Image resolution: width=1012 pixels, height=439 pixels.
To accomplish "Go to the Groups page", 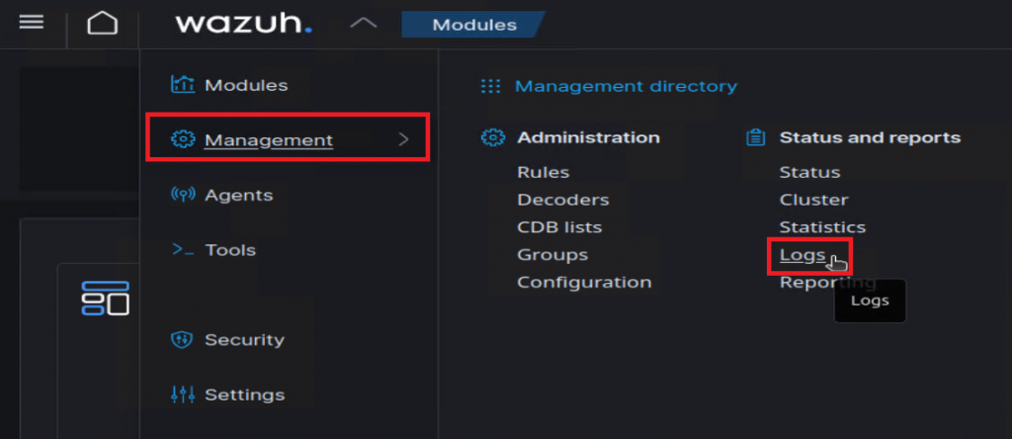I will tap(552, 255).
